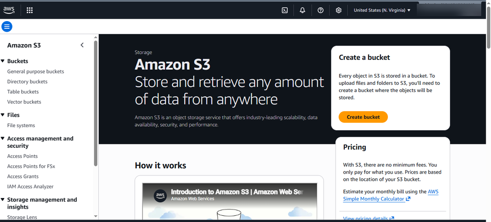This screenshot has height=222, width=491.
Task: Open the help question mark menu
Action: 320,11
